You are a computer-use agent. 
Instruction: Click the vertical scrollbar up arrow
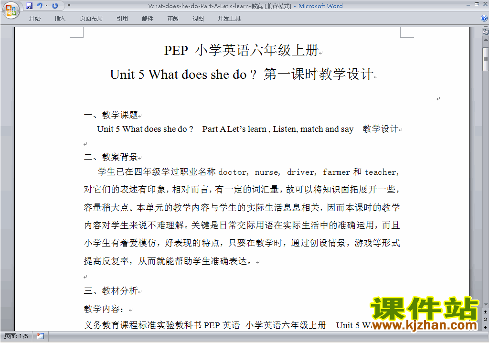coord(485,40)
